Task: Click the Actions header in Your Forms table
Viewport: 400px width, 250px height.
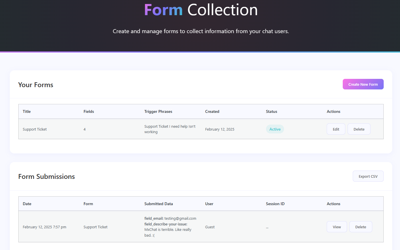Action: [334, 111]
